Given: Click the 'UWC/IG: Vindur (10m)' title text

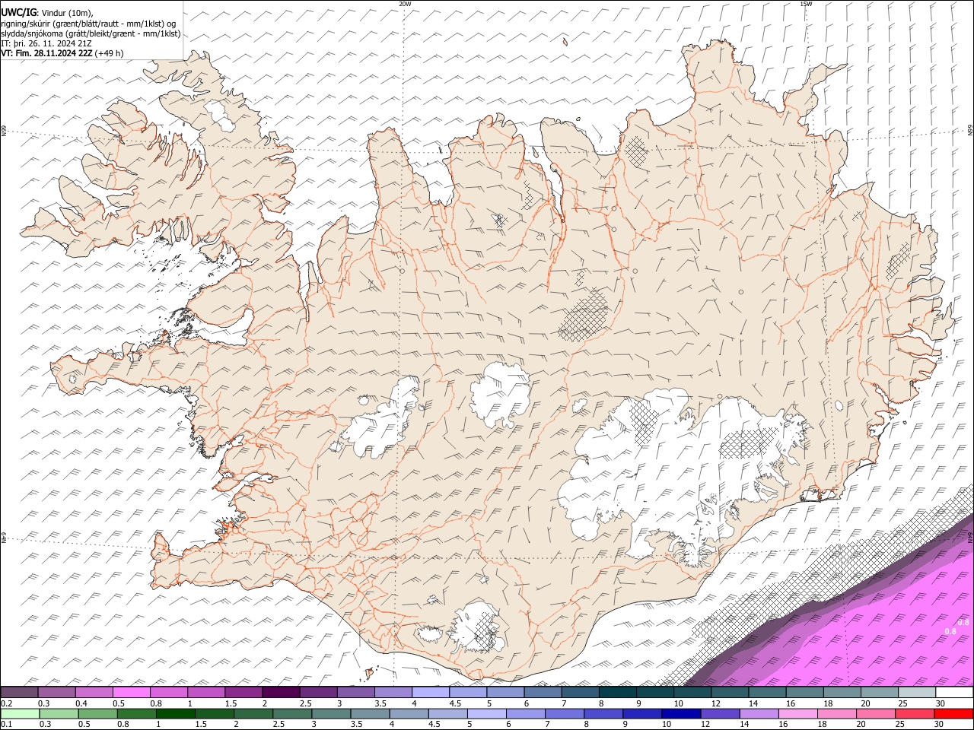Looking at the screenshot, I should pyautogui.click(x=46, y=13).
